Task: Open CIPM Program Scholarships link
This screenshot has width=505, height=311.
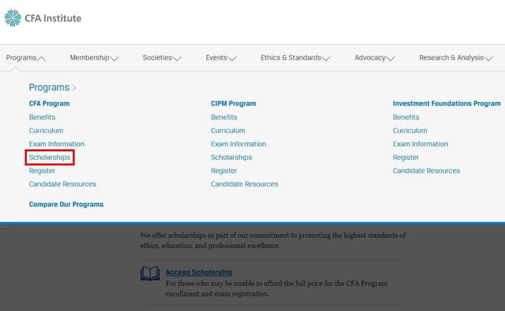Action: point(232,157)
